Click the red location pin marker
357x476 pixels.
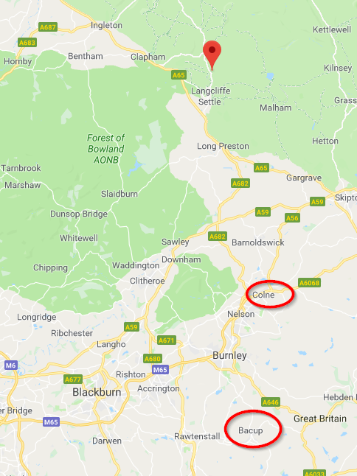tap(212, 55)
